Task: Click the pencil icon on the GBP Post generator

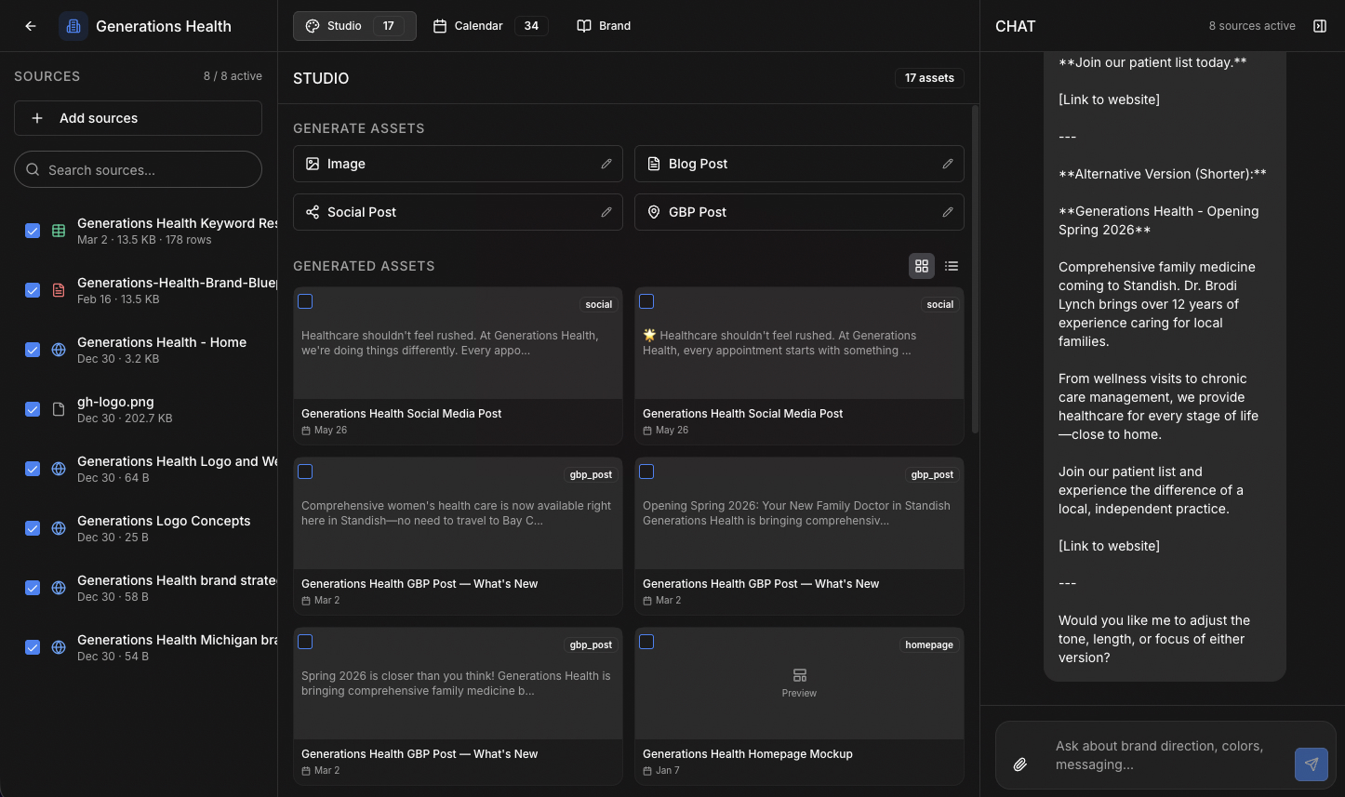Action: (x=948, y=212)
